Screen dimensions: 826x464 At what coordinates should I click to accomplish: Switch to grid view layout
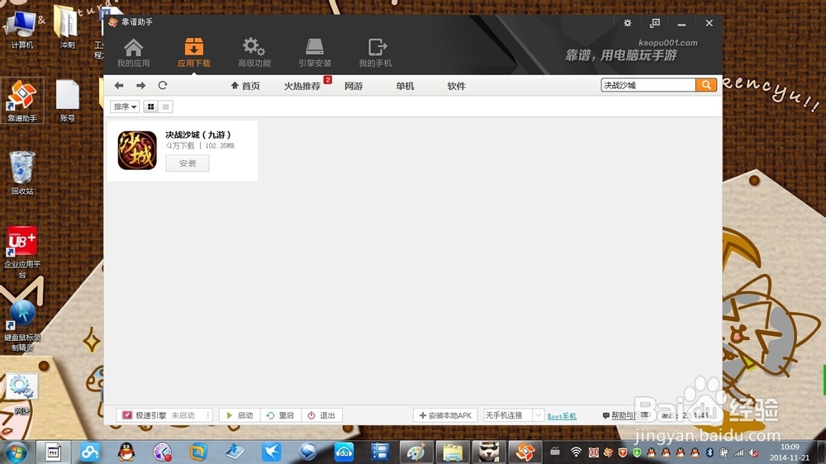coord(150,107)
